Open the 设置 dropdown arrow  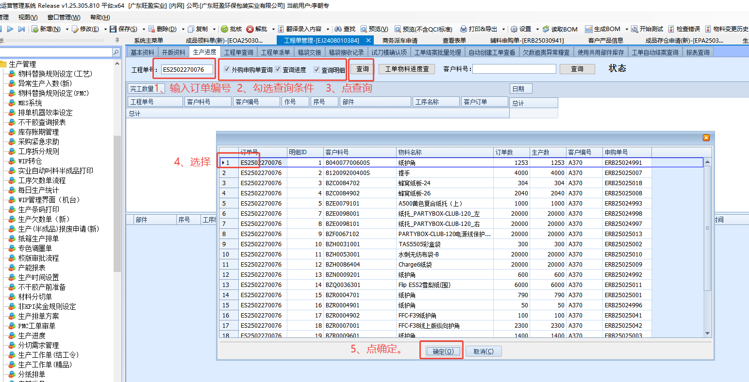537,30
